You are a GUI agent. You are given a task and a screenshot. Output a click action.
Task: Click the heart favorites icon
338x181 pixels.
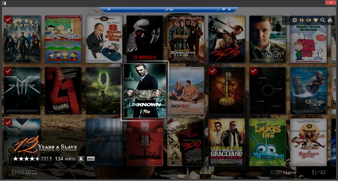(x=316, y=20)
